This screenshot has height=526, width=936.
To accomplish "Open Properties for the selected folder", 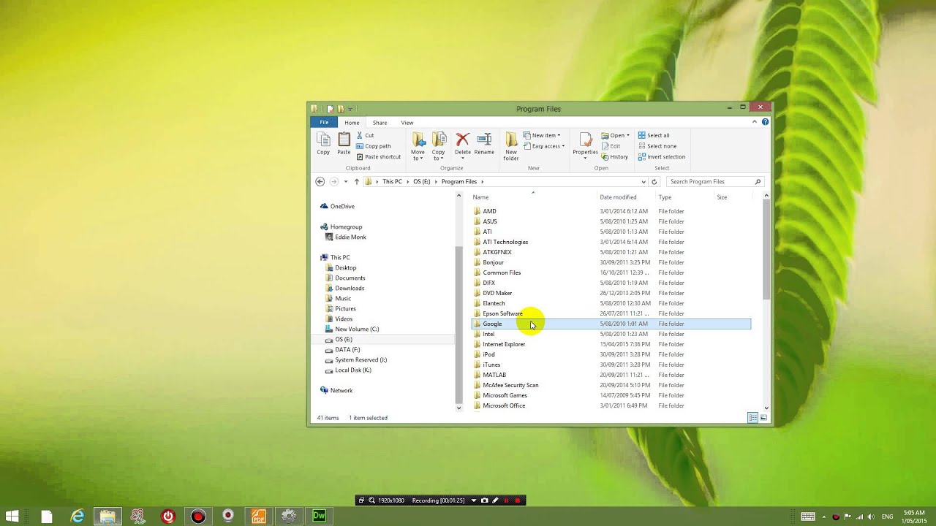I will coord(585,145).
